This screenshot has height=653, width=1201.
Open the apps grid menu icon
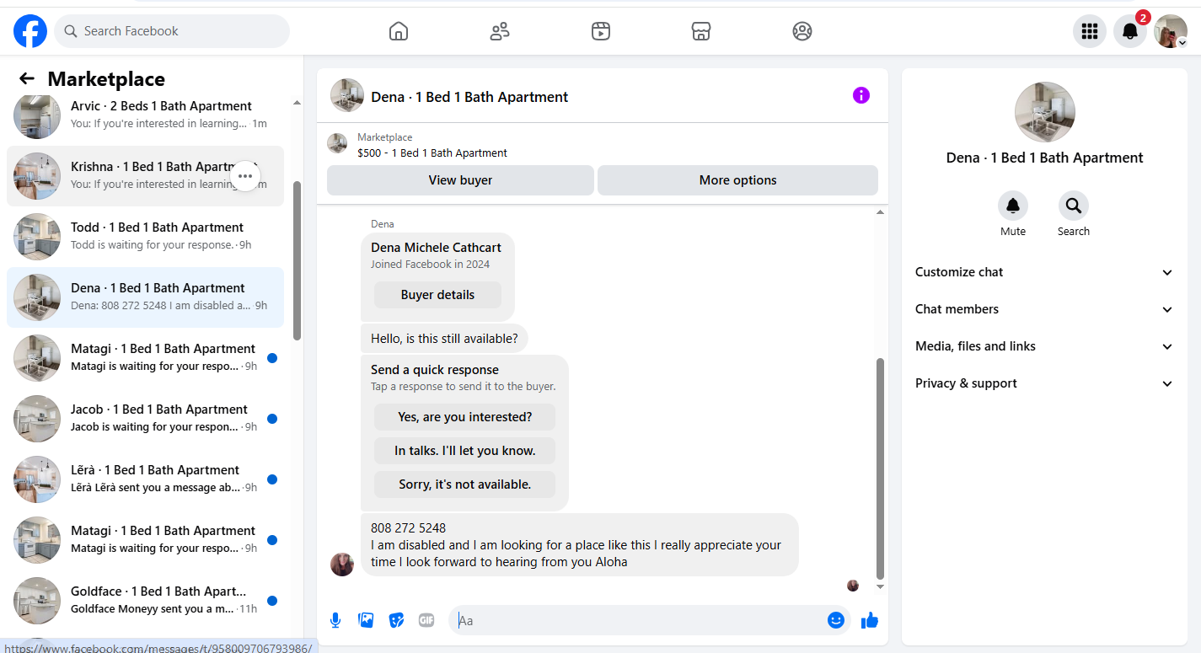(1090, 31)
